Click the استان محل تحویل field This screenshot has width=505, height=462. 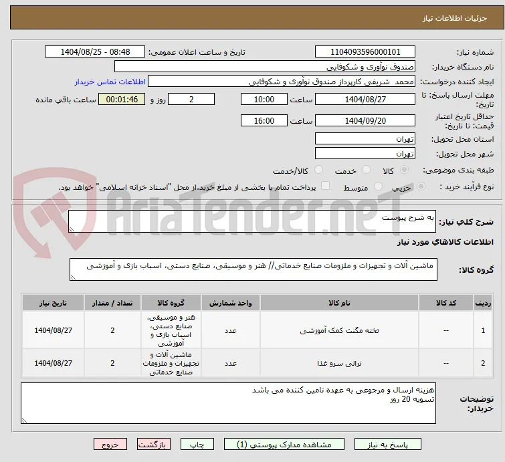(x=365, y=139)
